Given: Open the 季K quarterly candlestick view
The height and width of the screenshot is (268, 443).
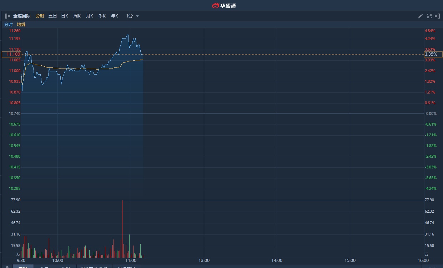Looking at the screenshot, I should (102, 16).
